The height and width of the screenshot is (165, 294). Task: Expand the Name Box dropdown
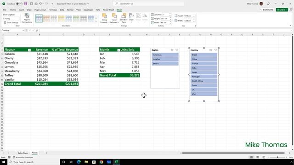coord(23,30)
